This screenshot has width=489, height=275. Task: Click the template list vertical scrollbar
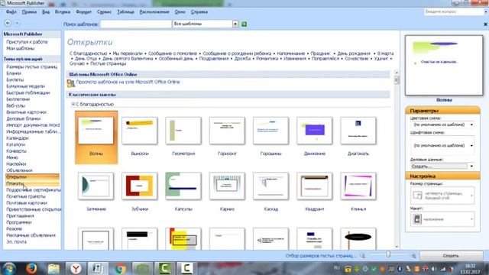[x=397, y=159]
